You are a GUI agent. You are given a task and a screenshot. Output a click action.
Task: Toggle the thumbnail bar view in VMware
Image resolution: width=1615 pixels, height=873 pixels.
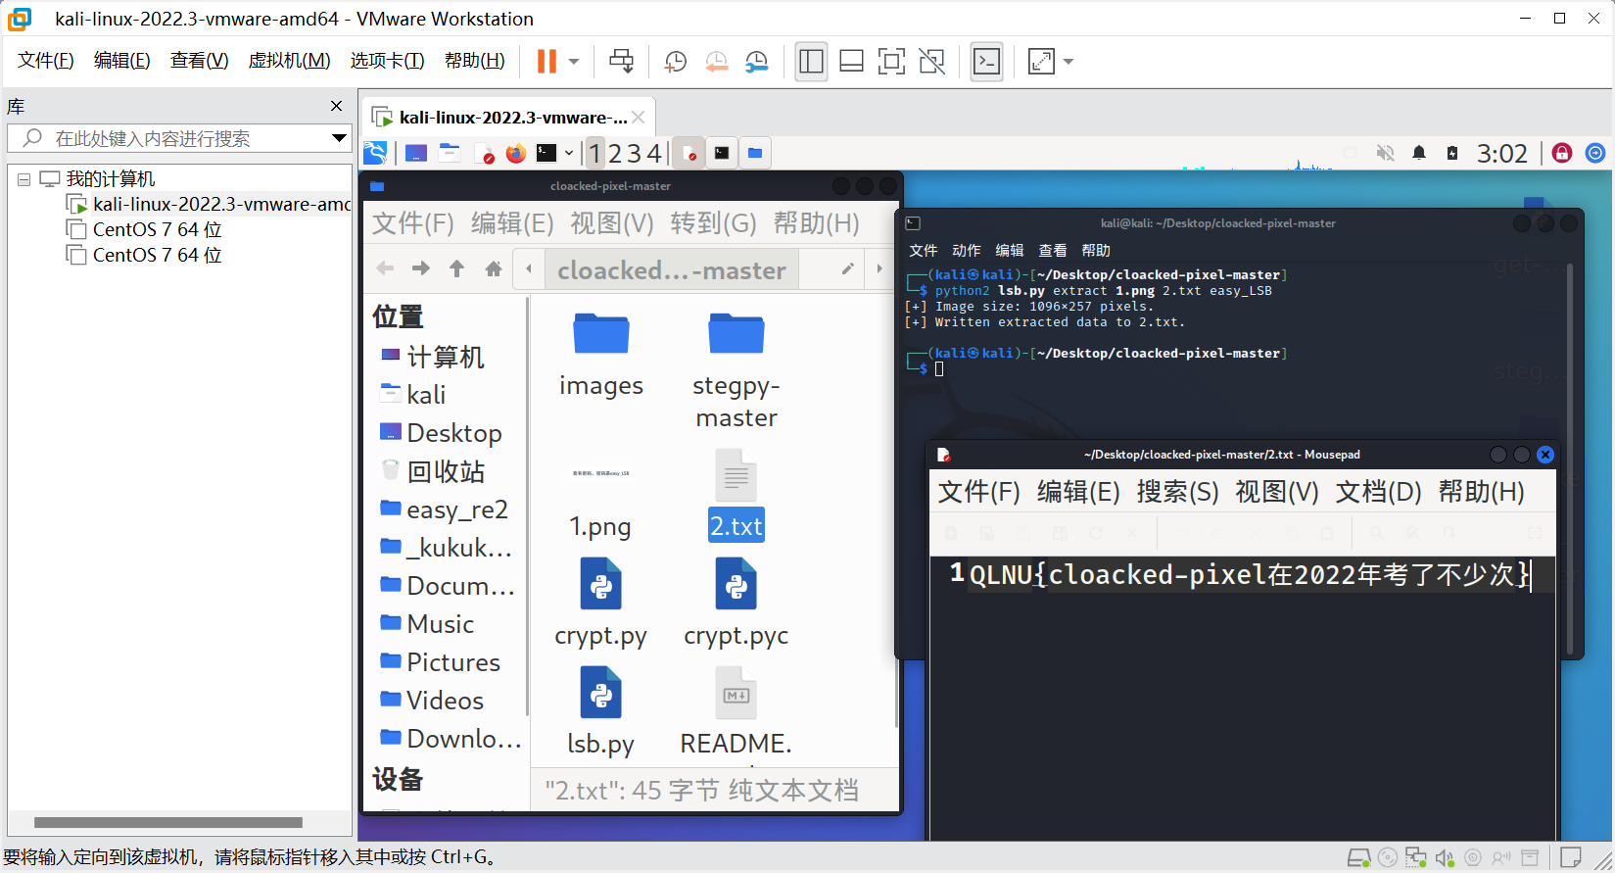[851, 61]
